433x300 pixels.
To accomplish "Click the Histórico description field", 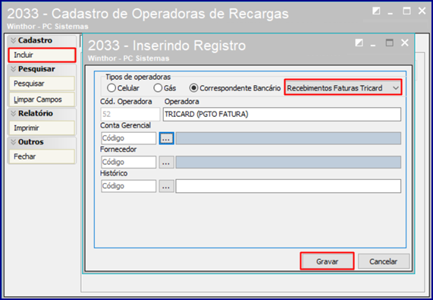I will click(288, 186).
